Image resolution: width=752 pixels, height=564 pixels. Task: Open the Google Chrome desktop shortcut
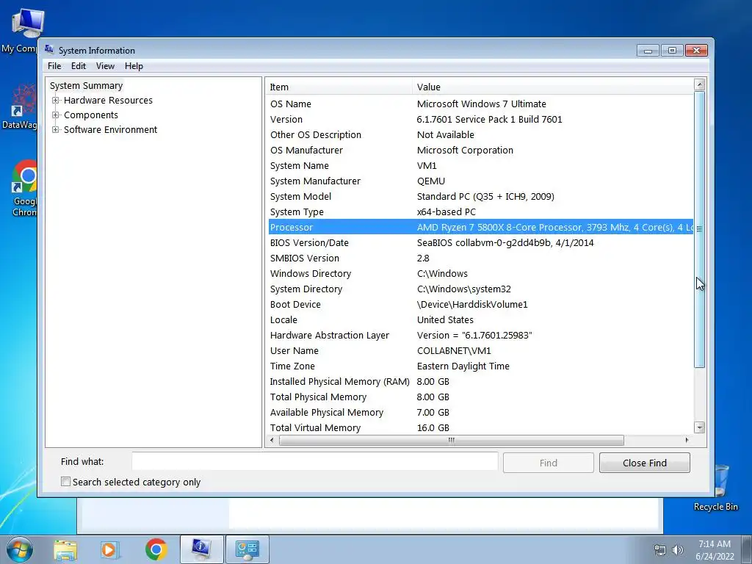click(x=24, y=189)
